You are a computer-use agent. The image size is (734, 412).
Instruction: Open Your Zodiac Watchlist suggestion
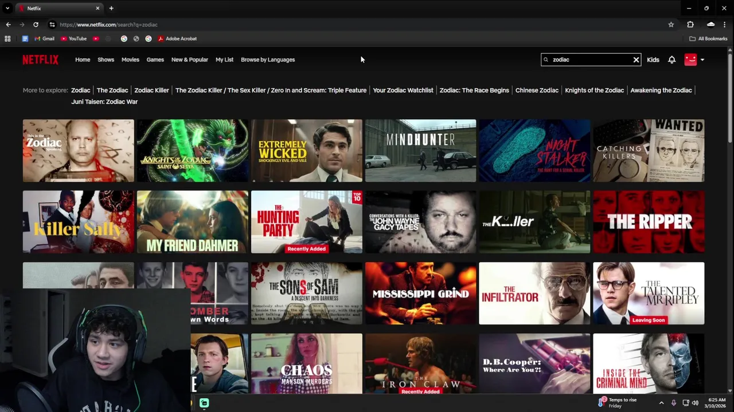(403, 90)
